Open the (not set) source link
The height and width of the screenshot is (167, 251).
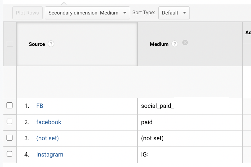pyautogui.click(x=48, y=138)
